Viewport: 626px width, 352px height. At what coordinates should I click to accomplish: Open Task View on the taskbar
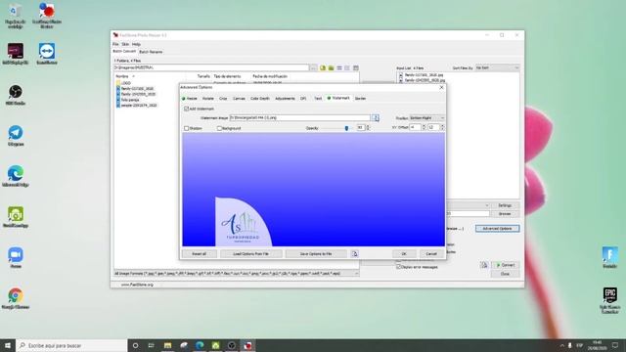pos(152,345)
